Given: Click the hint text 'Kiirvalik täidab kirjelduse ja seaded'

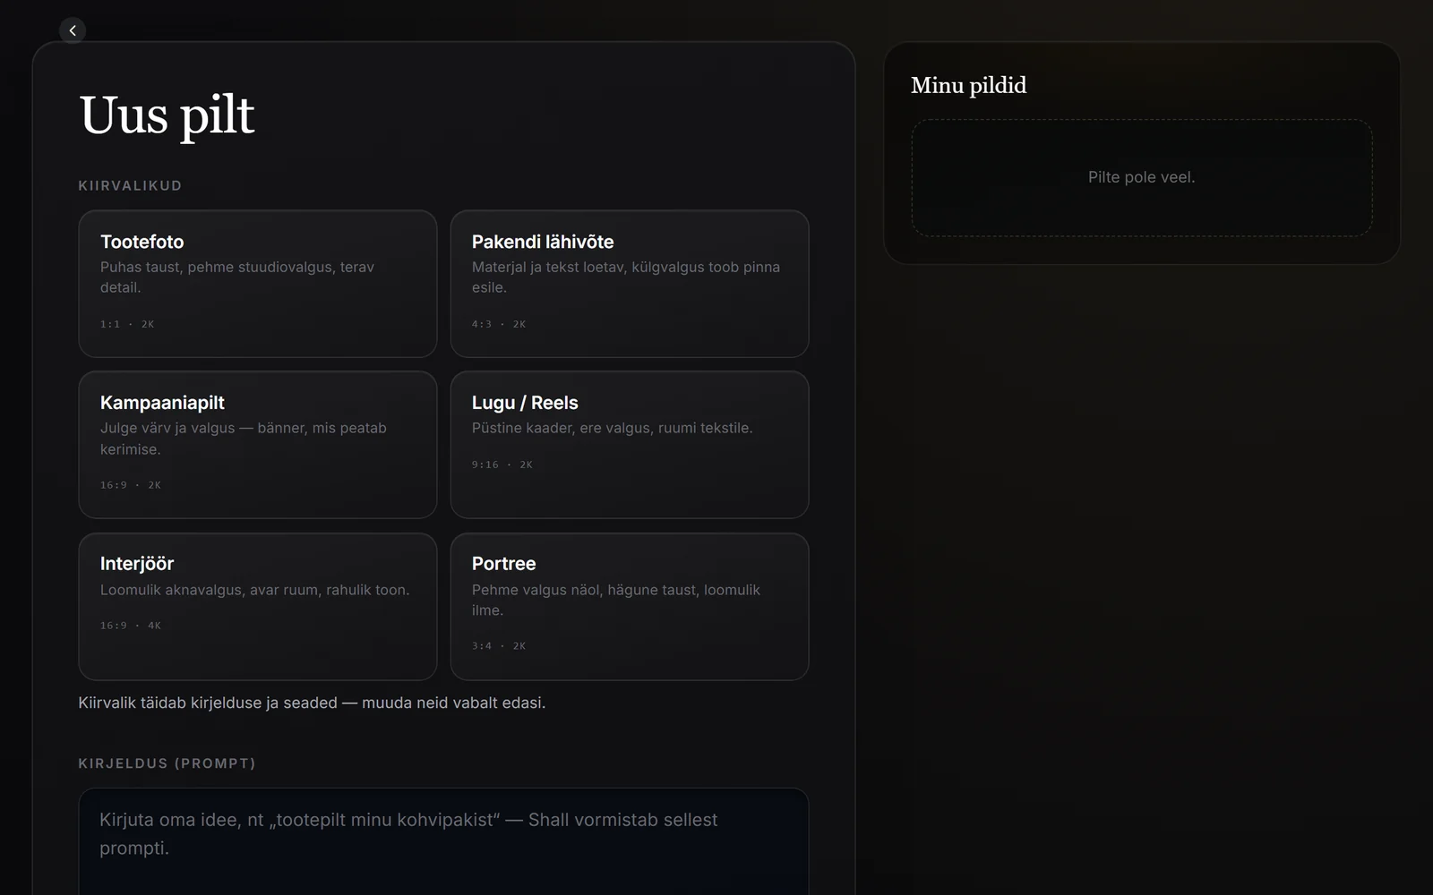Looking at the screenshot, I should coord(208,703).
